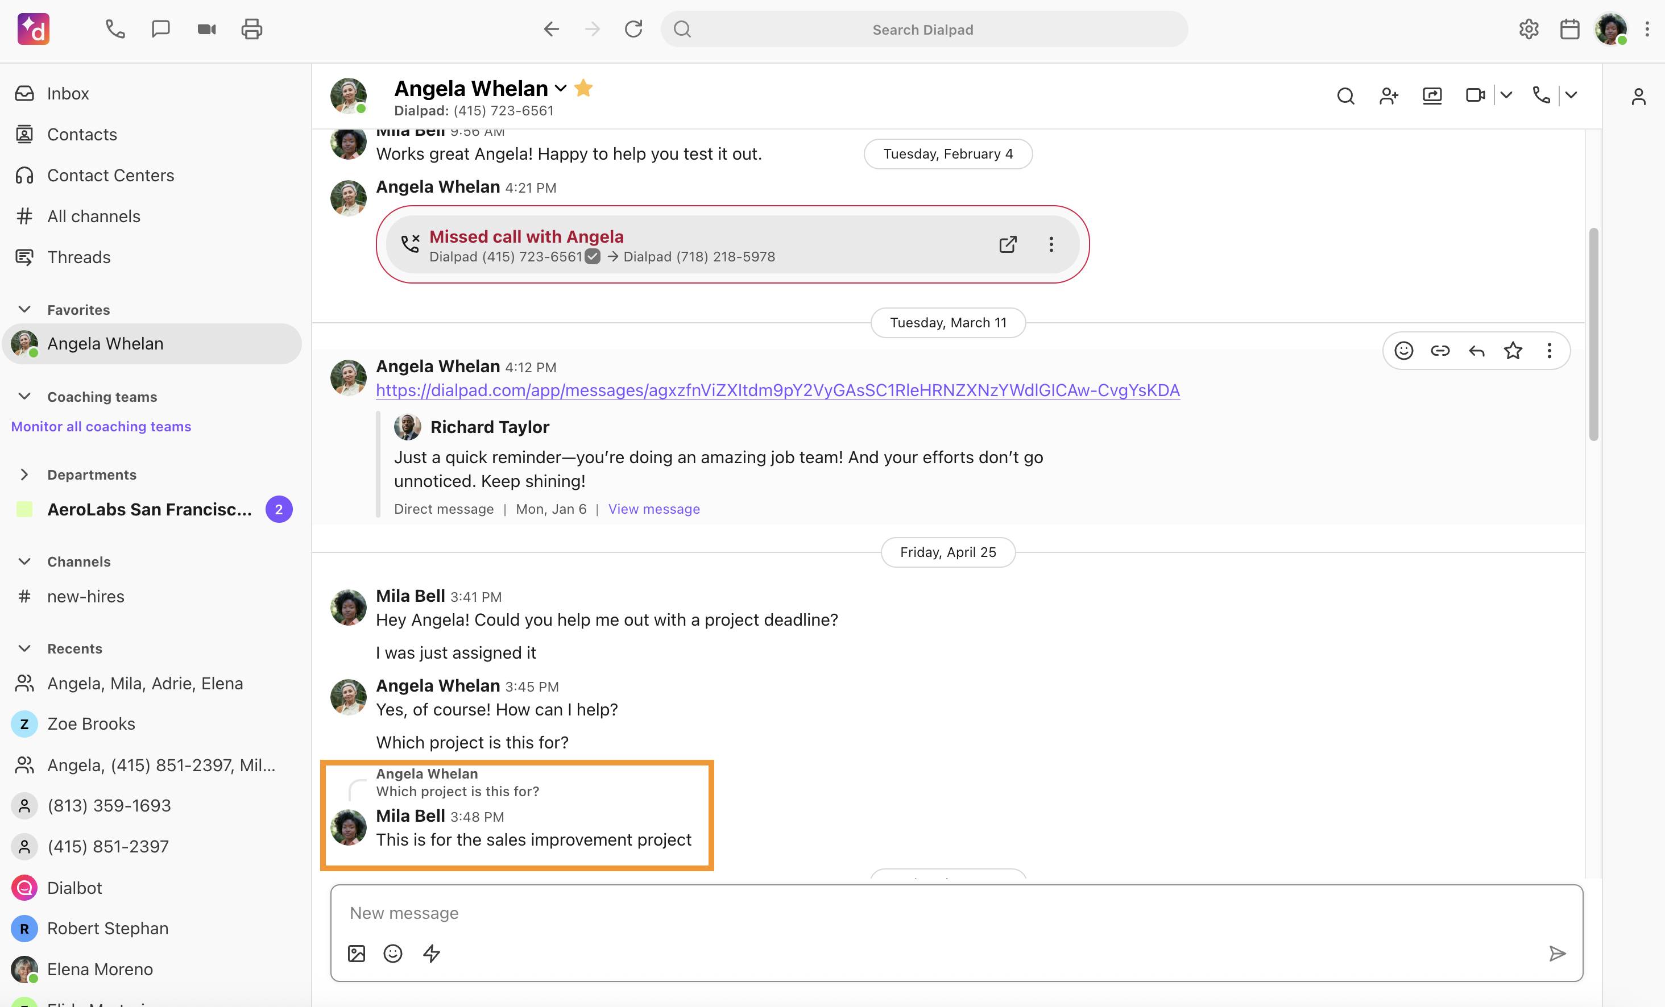Reply to Angela's message
Image resolution: width=1665 pixels, height=1007 pixels.
(x=1476, y=351)
